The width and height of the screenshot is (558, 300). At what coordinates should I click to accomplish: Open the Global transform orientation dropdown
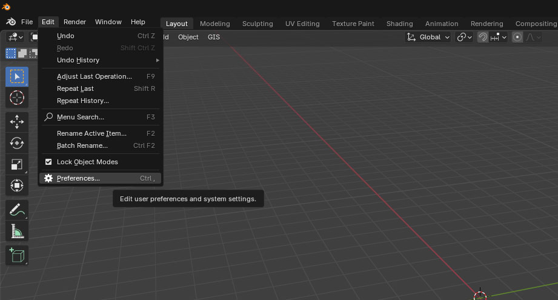pyautogui.click(x=428, y=37)
